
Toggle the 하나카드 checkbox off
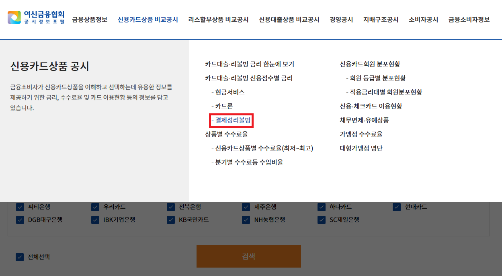(321, 207)
